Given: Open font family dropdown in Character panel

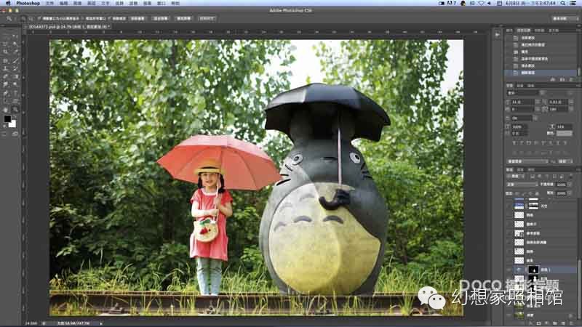Looking at the screenshot, I should (526, 93).
